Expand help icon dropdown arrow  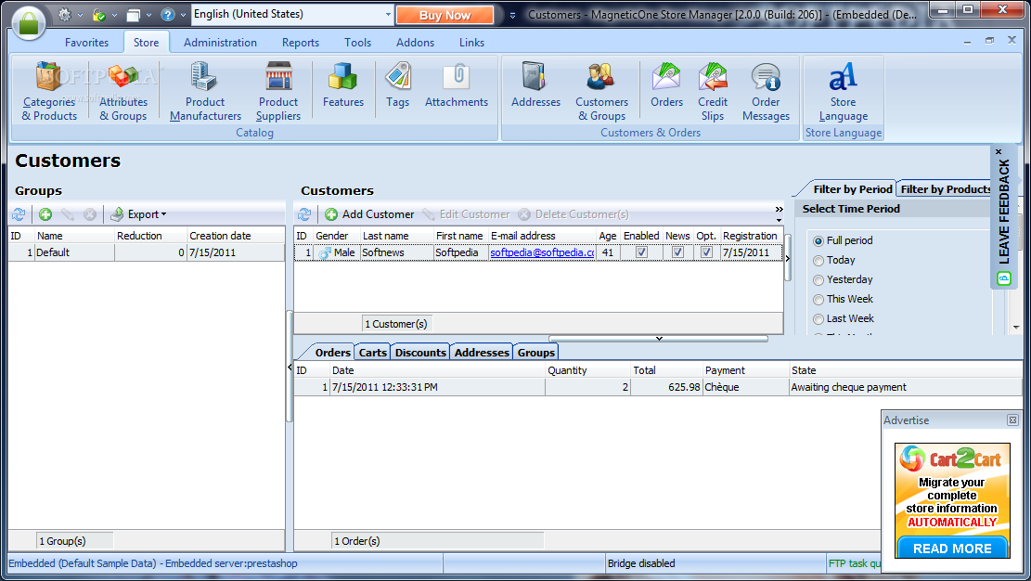pyautogui.click(x=184, y=15)
